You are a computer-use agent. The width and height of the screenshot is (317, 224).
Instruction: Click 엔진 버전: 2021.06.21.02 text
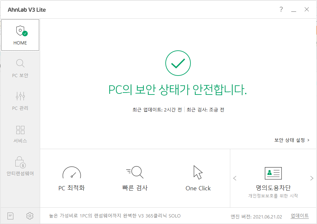click(256, 217)
